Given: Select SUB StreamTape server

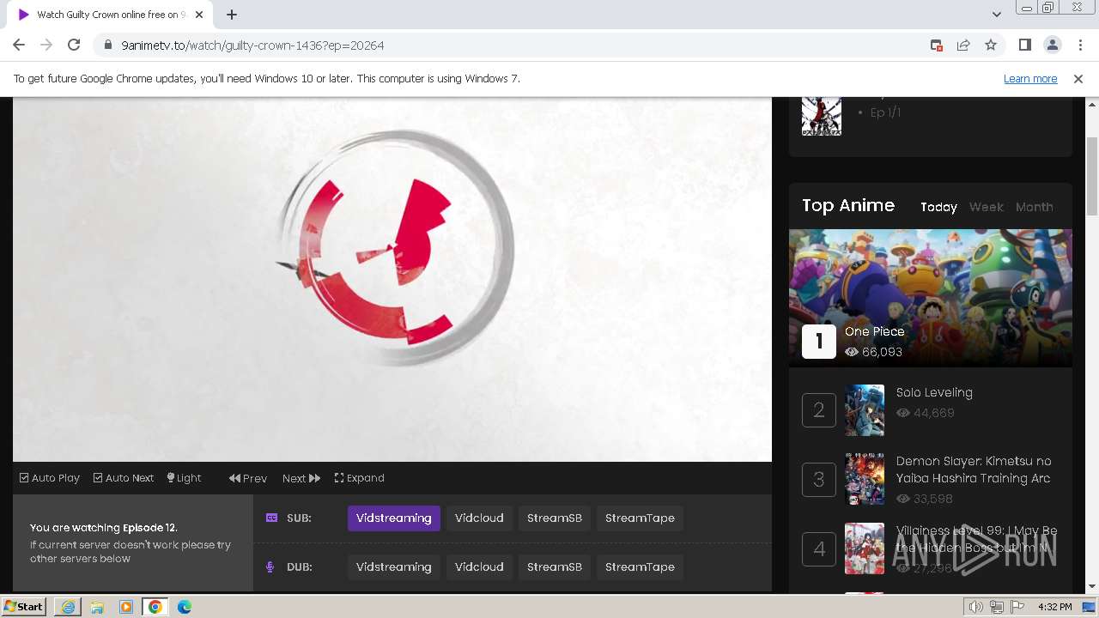Looking at the screenshot, I should click(x=640, y=518).
